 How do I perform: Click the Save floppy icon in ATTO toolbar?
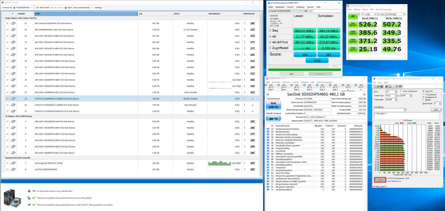381,87
